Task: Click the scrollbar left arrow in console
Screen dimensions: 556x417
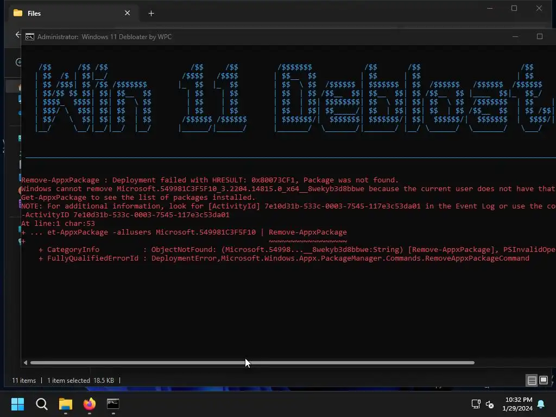Action: click(25, 363)
